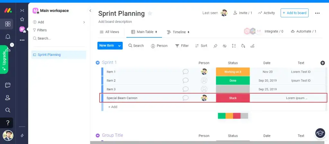The image size is (329, 144).
Task: Toggle hidden columns with the eye icon
Action: point(225,46)
